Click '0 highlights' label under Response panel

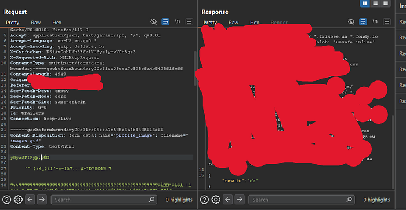click(376, 200)
